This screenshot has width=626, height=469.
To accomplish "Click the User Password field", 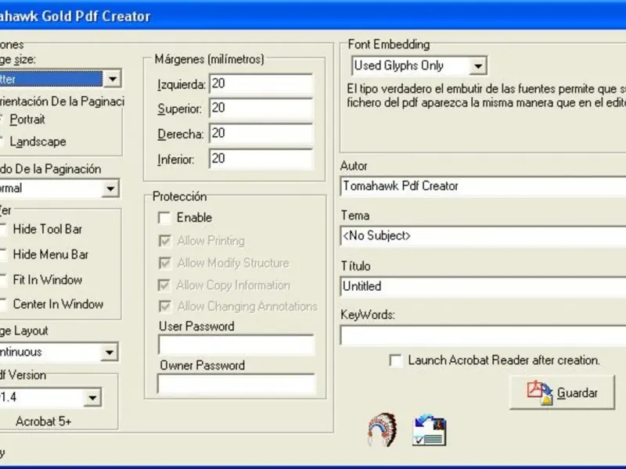I will (x=236, y=345).
